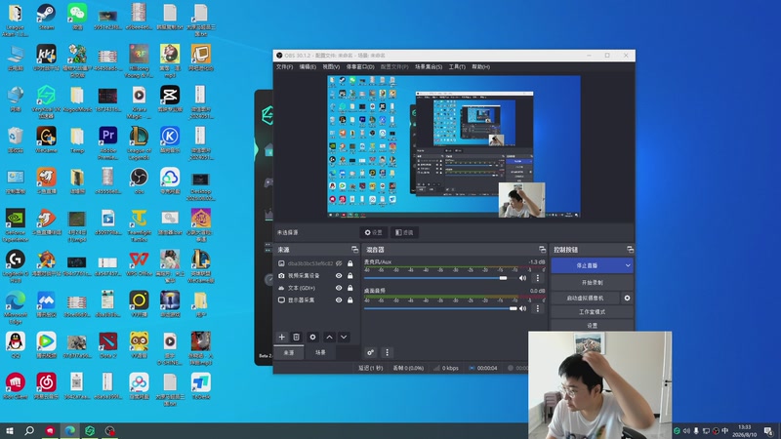
Task: Open Steam desktop shortcut
Action: [46, 17]
